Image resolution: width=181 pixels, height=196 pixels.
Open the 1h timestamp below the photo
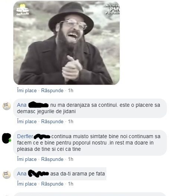click(71, 90)
